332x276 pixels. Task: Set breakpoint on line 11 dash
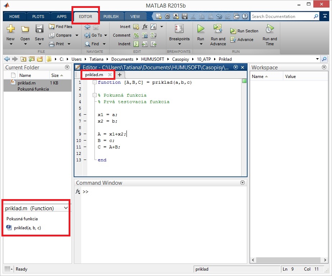(85, 147)
